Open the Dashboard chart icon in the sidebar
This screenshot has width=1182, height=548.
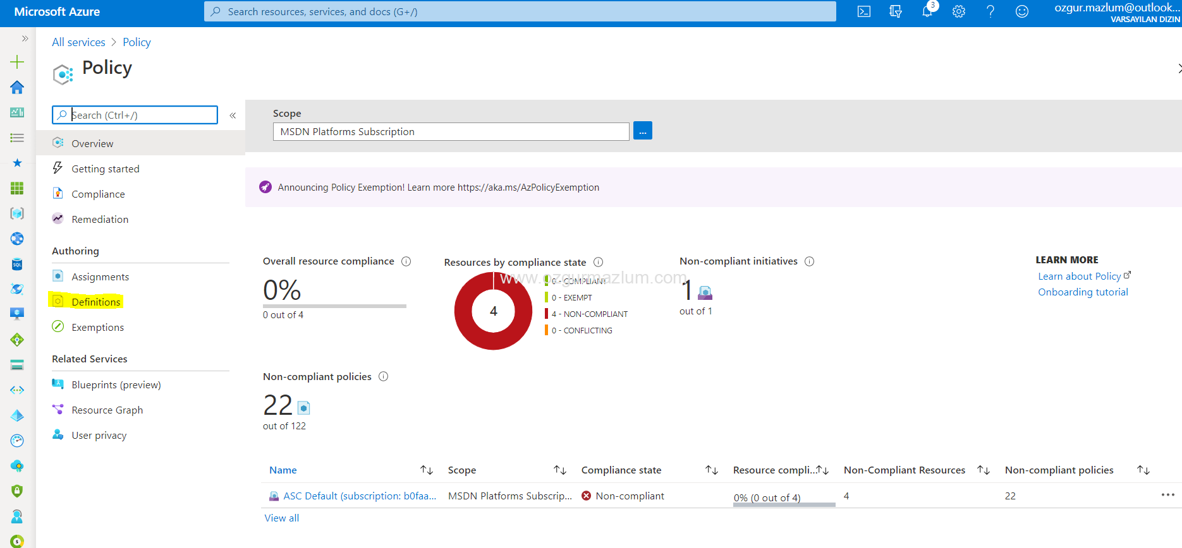click(17, 112)
